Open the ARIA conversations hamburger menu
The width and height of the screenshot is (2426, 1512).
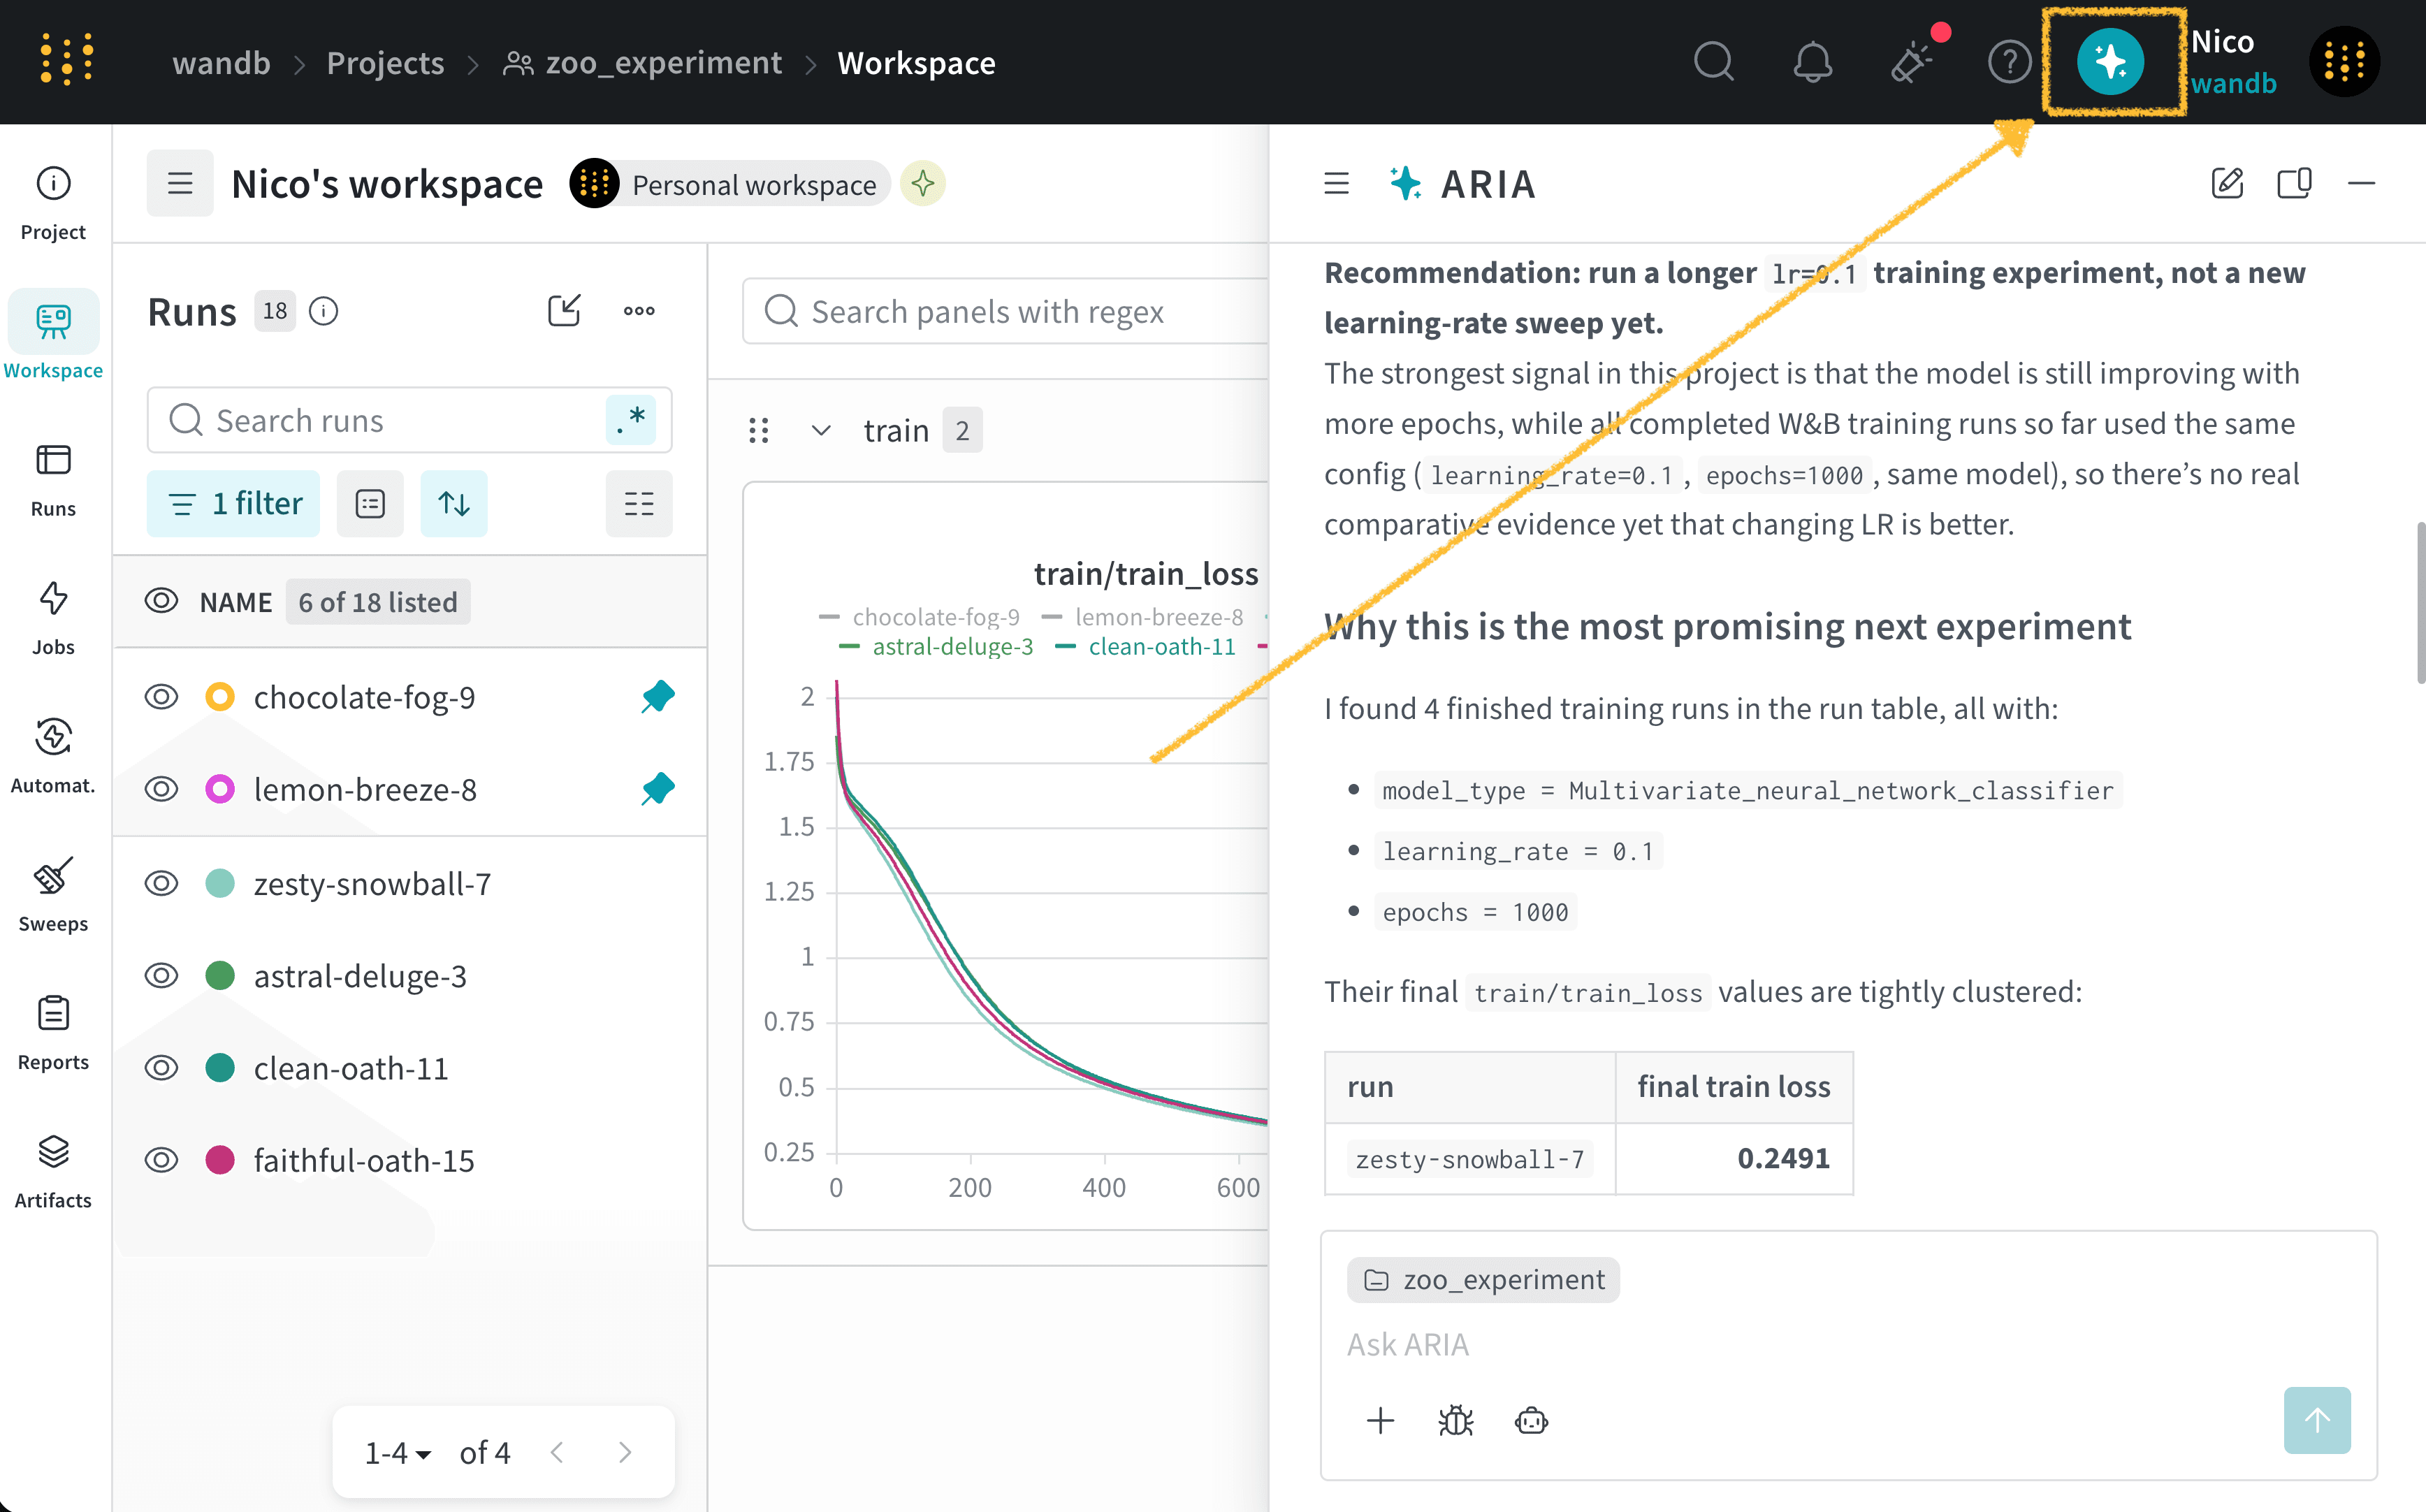click(x=1336, y=184)
